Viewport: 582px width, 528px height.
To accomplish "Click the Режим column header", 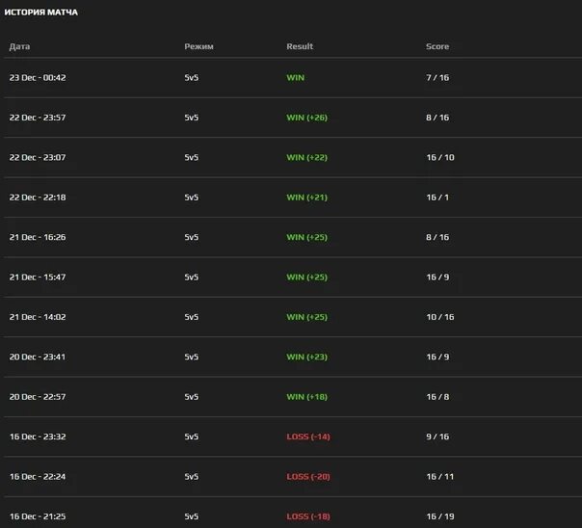I will pos(198,46).
